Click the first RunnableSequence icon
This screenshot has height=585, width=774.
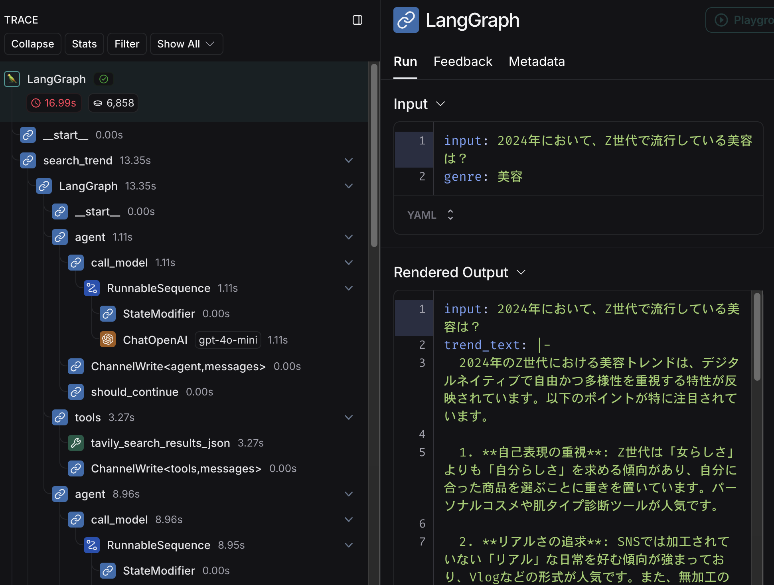[x=92, y=288]
